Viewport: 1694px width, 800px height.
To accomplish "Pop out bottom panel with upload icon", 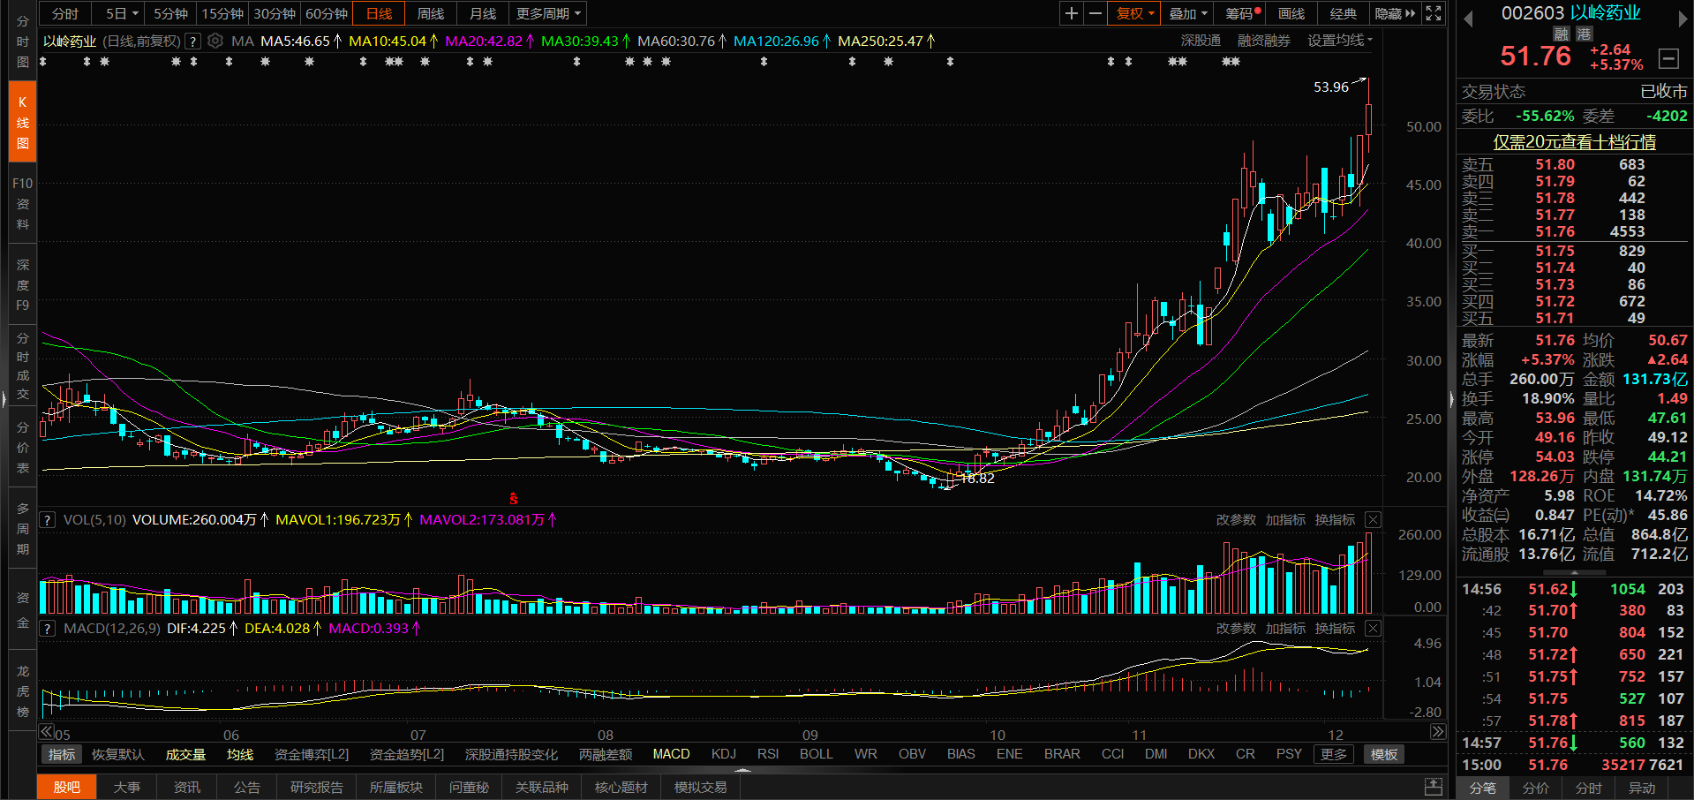I will [1434, 787].
